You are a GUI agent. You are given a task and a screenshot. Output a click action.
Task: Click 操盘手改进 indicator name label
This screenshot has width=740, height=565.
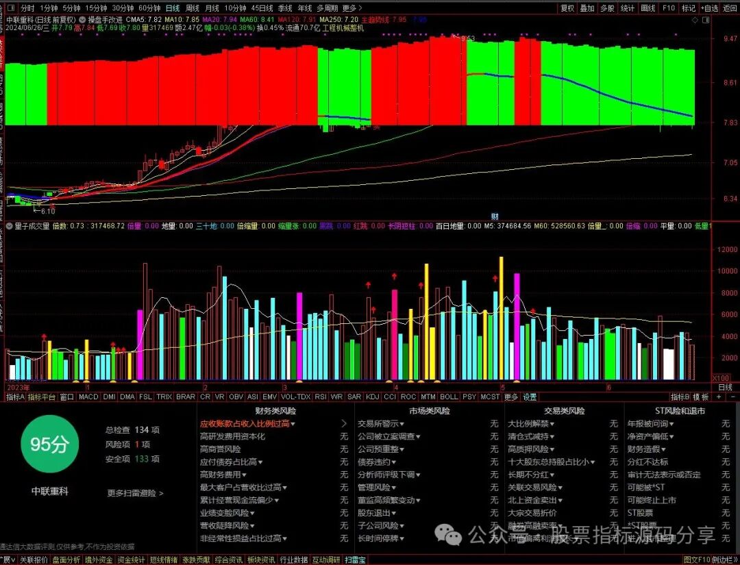pyautogui.click(x=106, y=20)
